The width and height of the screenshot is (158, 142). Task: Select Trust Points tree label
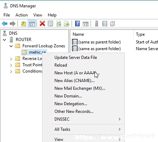point(32,65)
